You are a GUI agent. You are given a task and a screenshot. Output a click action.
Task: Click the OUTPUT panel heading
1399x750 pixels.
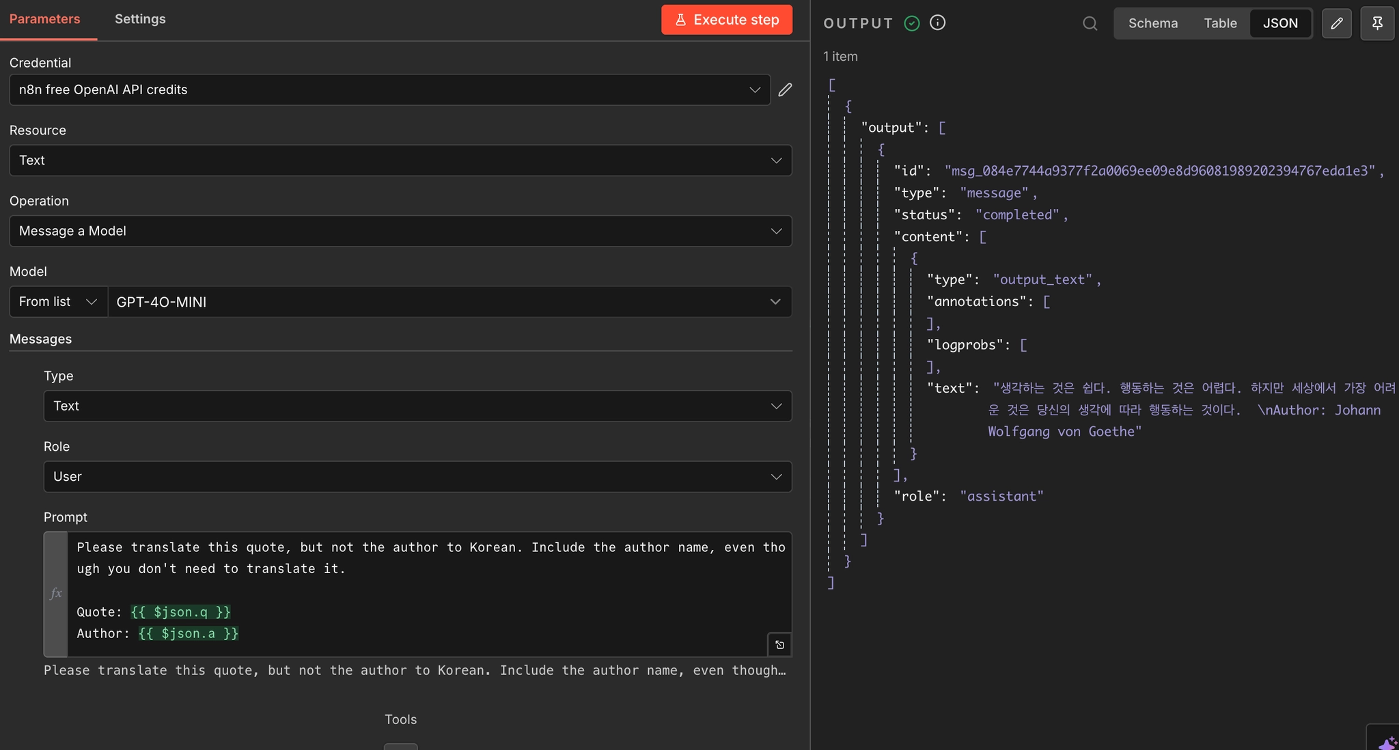click(858, 23)
